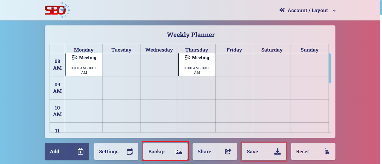Expand the Account / Layout chevron
The width and height of the screenshot is (382, 164).
(334, 11)
